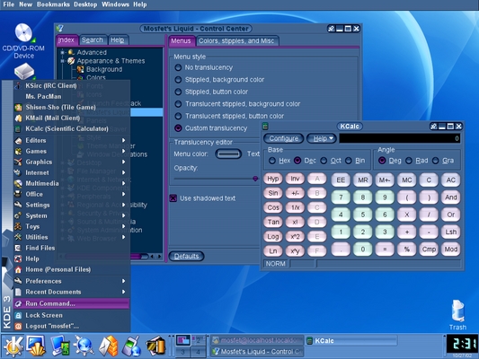Click the KCalc display field
Viewport: 479px width, 359px height.
[400, 138]
